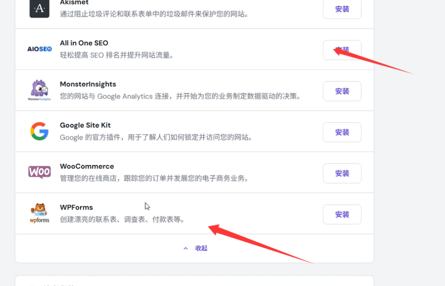Click the WooCommerce purple Woo logo
This screenshot has width=445, height=286.
[40, 172]
